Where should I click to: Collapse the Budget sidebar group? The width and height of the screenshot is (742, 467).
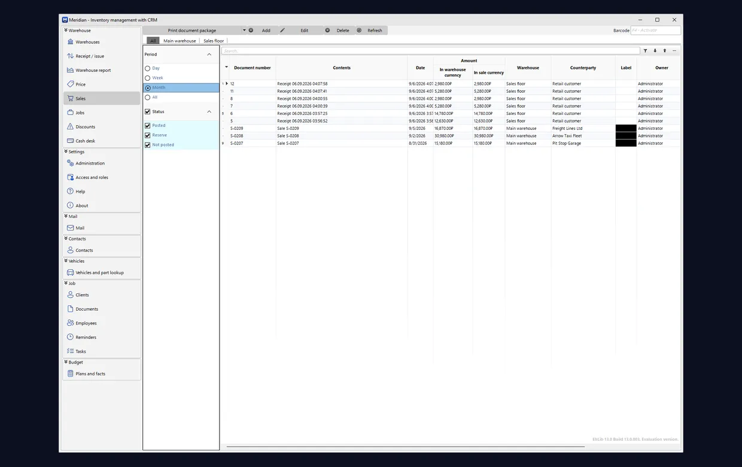tap(66, 362)
